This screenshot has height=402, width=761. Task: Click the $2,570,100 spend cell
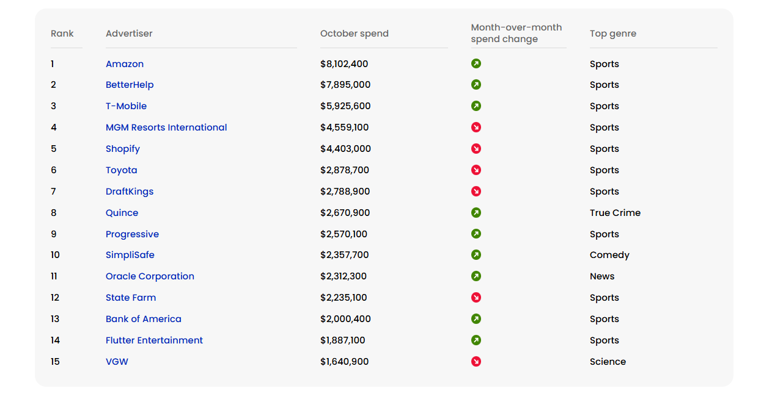coord(344,234)
